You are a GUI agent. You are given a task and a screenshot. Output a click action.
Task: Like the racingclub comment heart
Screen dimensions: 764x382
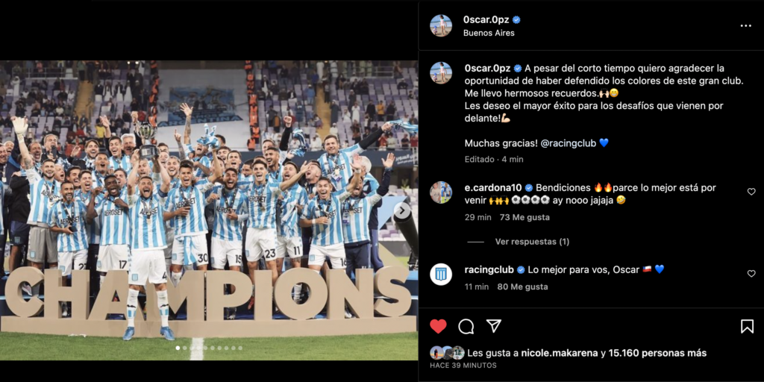pos(751,274)
